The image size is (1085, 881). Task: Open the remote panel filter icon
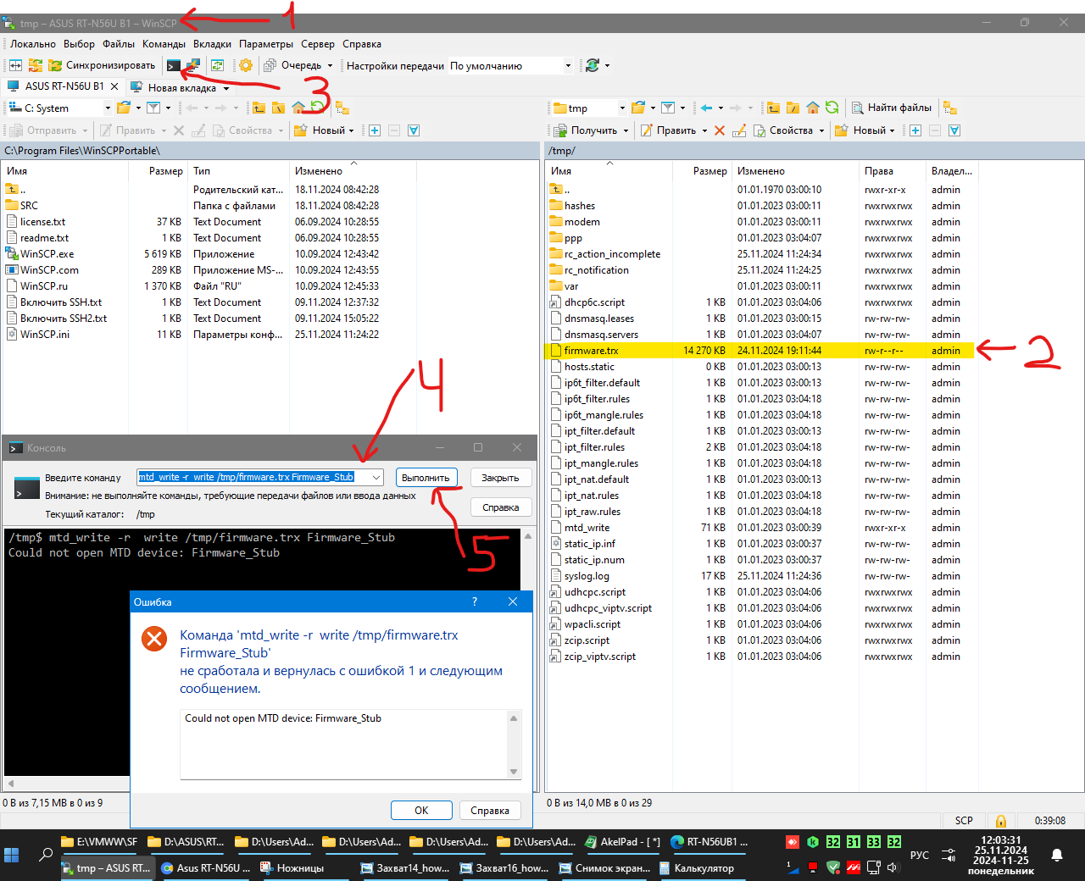(x=668, y=108)
